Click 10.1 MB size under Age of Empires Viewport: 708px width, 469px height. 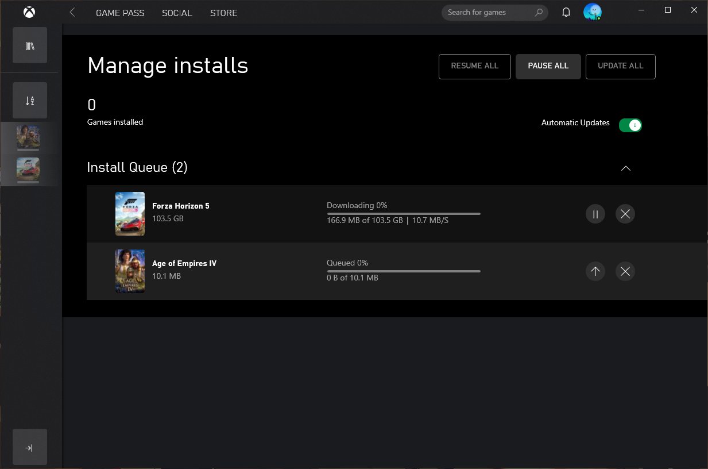pyautogui.click(x=167, y=276)
